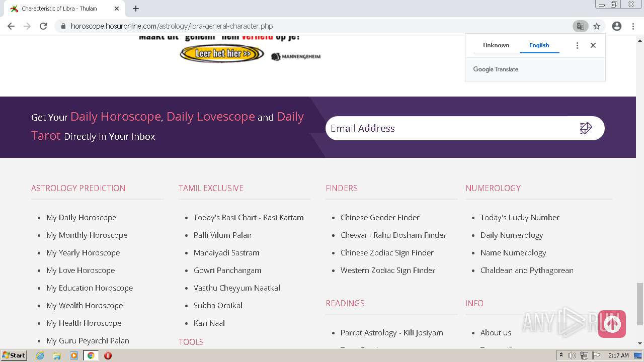This screenshot has width=644, height=362.
Task: Open My Daily Horoscope link
Action: coord(81,218)
